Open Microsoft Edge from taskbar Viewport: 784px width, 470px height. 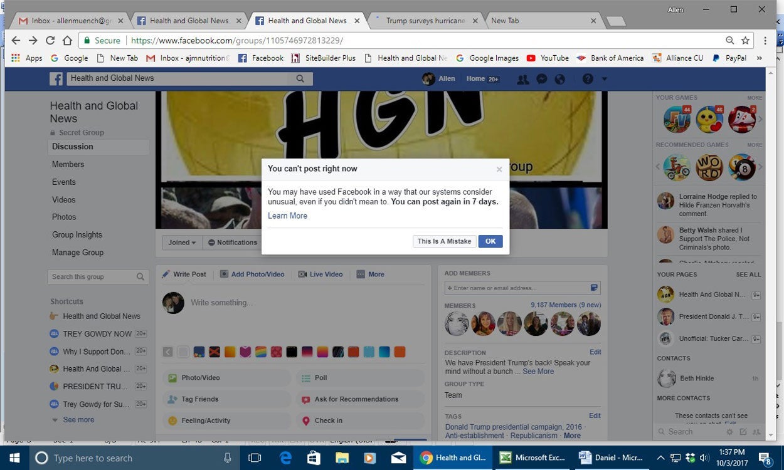point(284,458)
